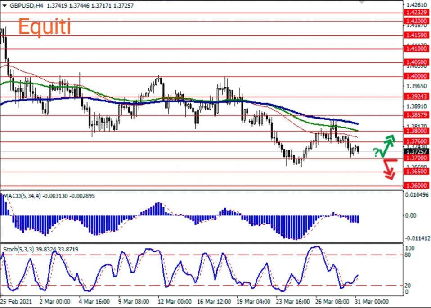The image size is (431, 308).
Task: Click the 1.38000 price level label
Action: click(417, 131)
